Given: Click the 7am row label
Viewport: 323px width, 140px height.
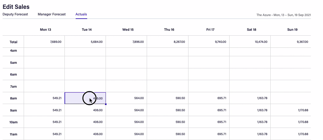Looking at the screenshot, I should (x=13, y=86).
